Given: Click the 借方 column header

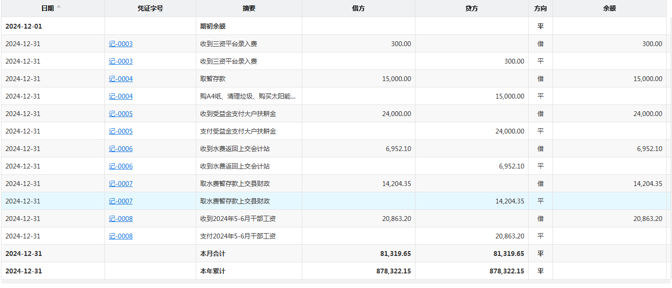Looking at the screenshot, I should tap(358, 8).
